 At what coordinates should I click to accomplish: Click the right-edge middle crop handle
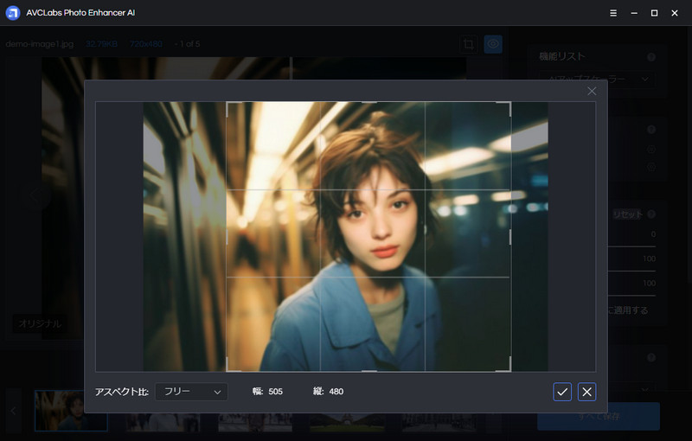pyautogui.click(x=510, y=237)
